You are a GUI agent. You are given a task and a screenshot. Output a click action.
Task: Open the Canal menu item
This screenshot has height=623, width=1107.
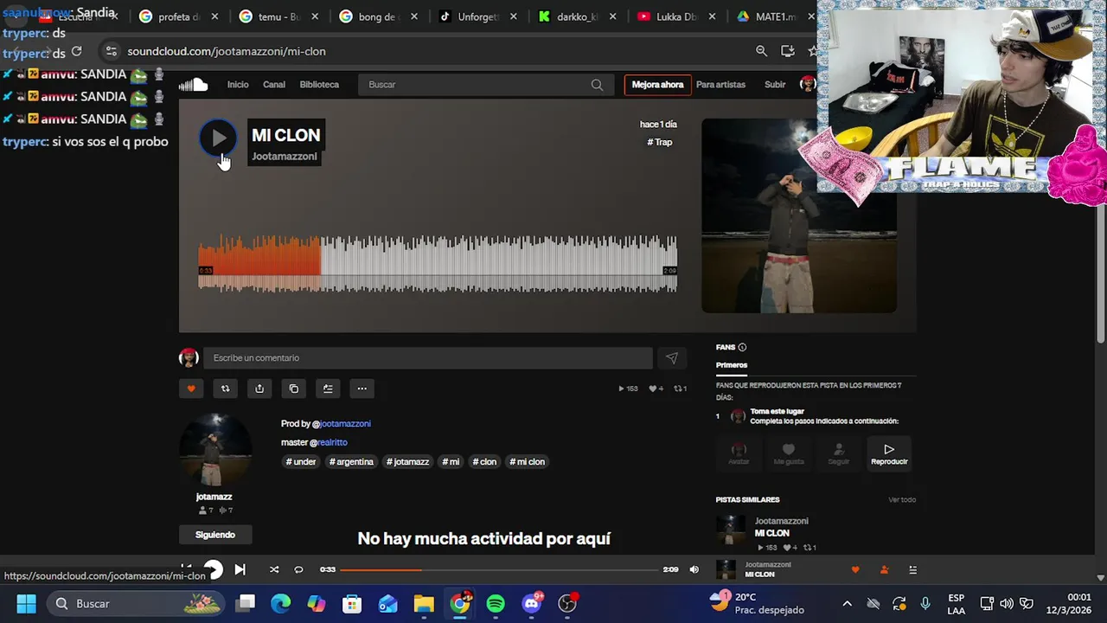[274, 85]
